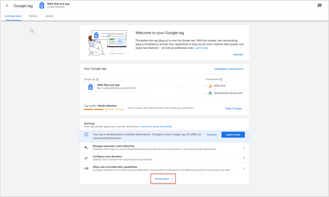Click the sparkle icon for automatic event detection
Screen dimensions: 329x197
click(x=86, y=148)
